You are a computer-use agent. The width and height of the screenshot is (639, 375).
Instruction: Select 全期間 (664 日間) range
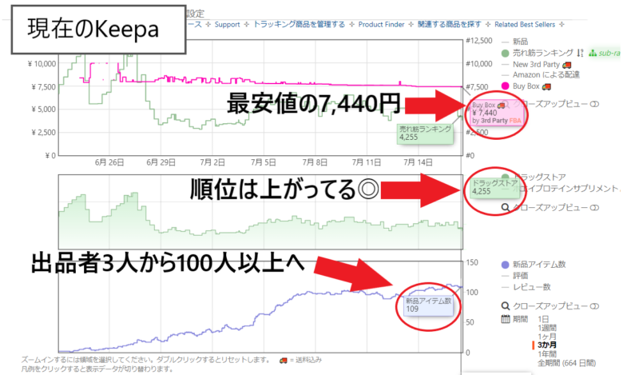pyautogui.click(x=566, y=363)
